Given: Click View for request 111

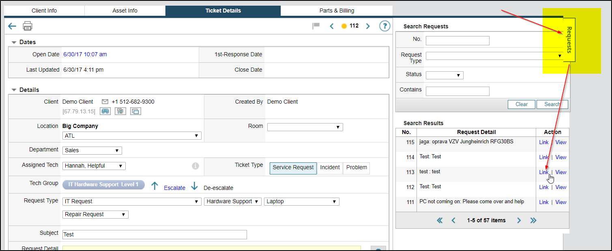Looking at the screenshot, I should 561,202.
